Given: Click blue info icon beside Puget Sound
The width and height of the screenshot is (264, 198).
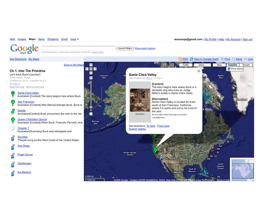Looking at the screenshot, I should coord(13,156).
